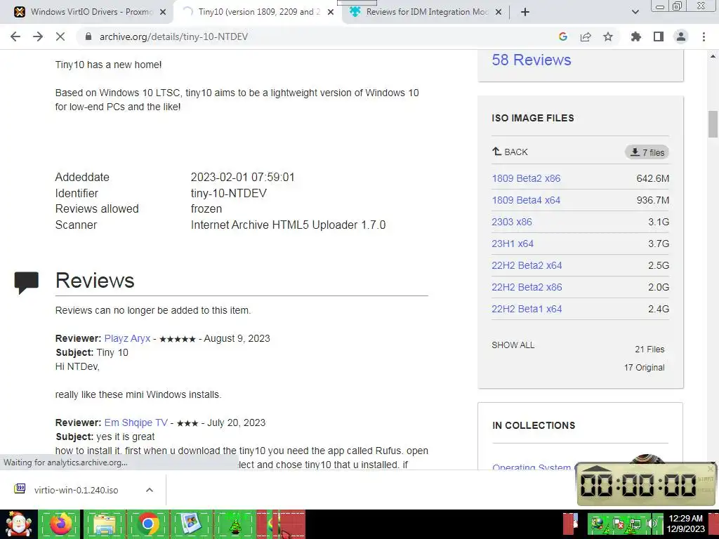Open reviewer Em Shqipe TV profile
This screenshot has height=539, width=719.
pyautogui.click(x=136, y=422)
